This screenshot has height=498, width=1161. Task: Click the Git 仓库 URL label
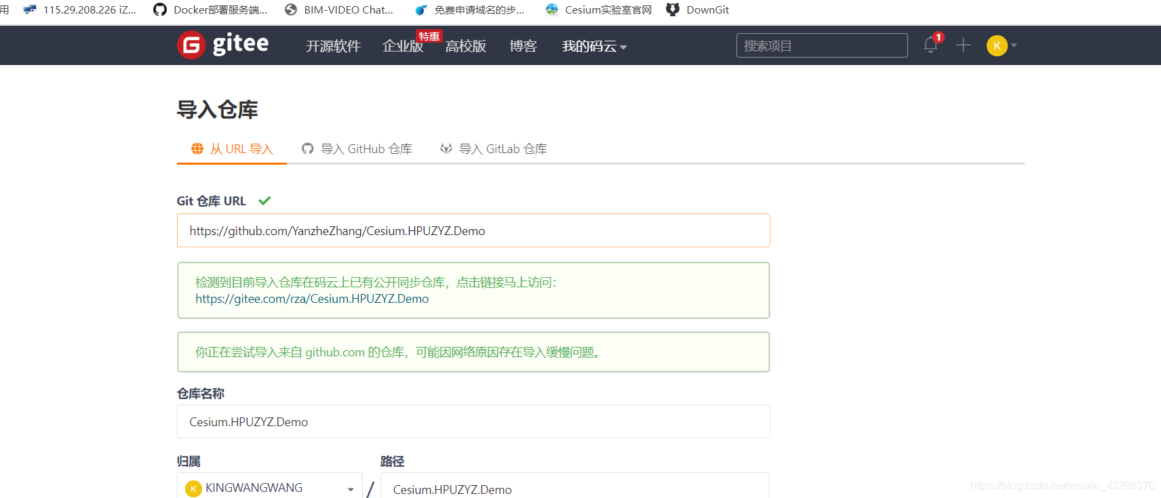(x=212, y=201)
